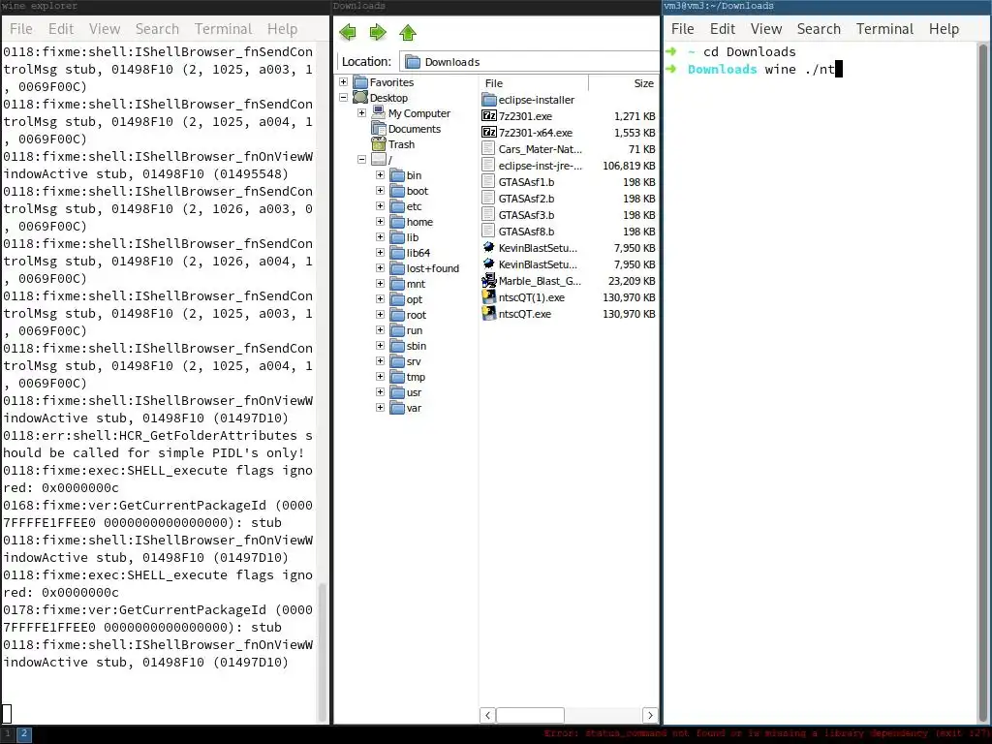
Task: Select the first KevinBlastSetu... file, the upper of two
Action: click(537, 247)
